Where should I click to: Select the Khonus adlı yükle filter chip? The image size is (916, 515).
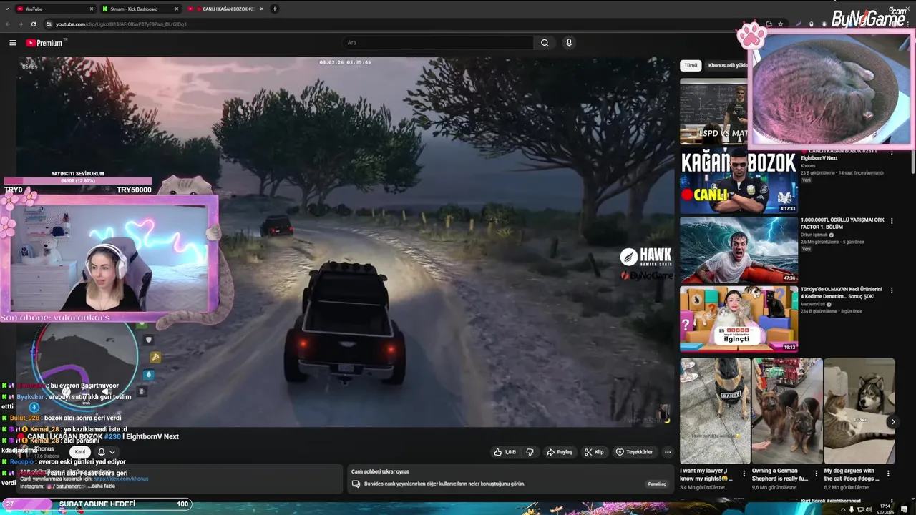pyautogui.click(x=728, y=65)
